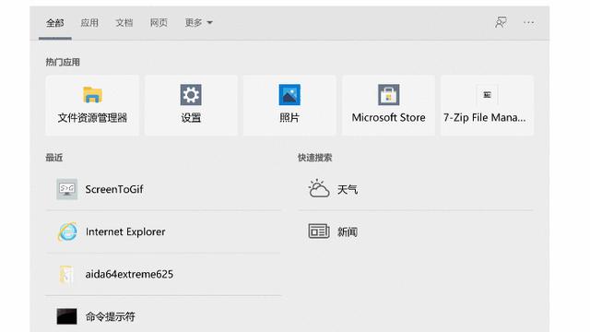This screenshot has width=590, height=332.
Task: Open the File Explorer folder icon
Action: click(92, 94)
